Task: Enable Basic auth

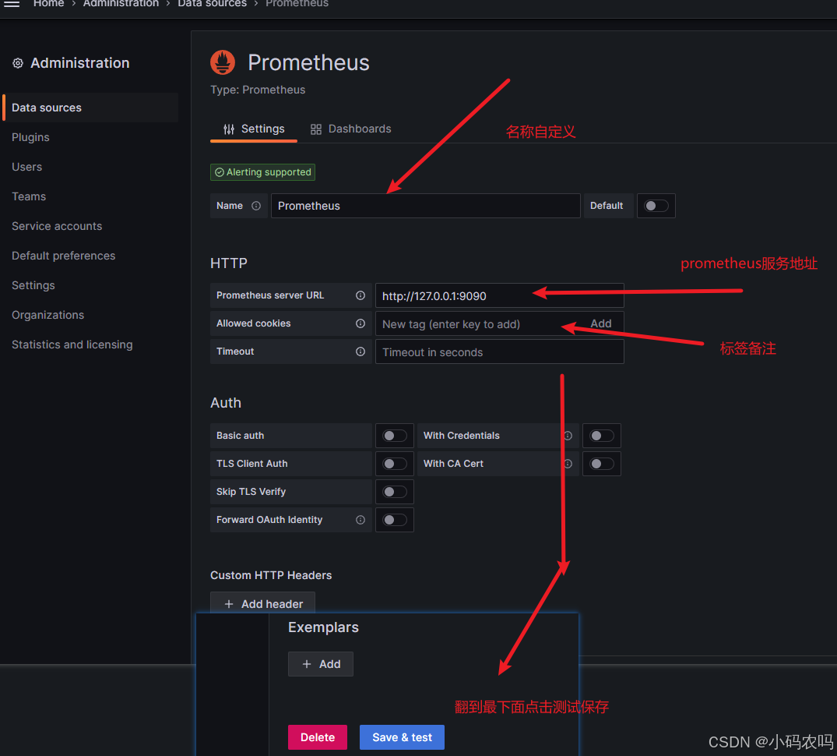Action: 395,436
